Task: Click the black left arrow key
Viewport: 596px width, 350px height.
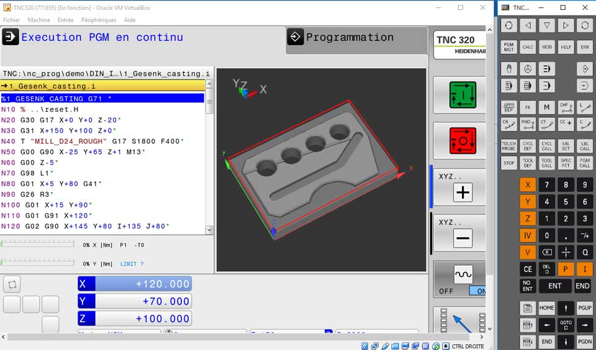Action: (x=546, y=325)
